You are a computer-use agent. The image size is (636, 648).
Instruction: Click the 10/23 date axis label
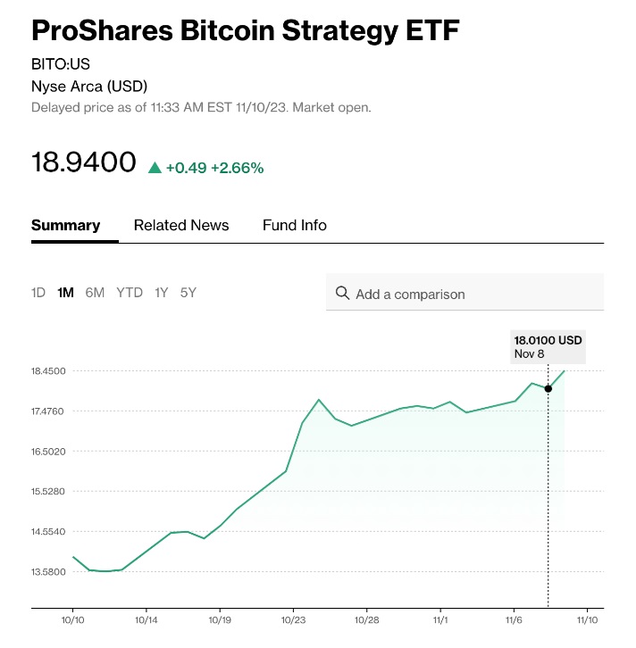(293, 619)
